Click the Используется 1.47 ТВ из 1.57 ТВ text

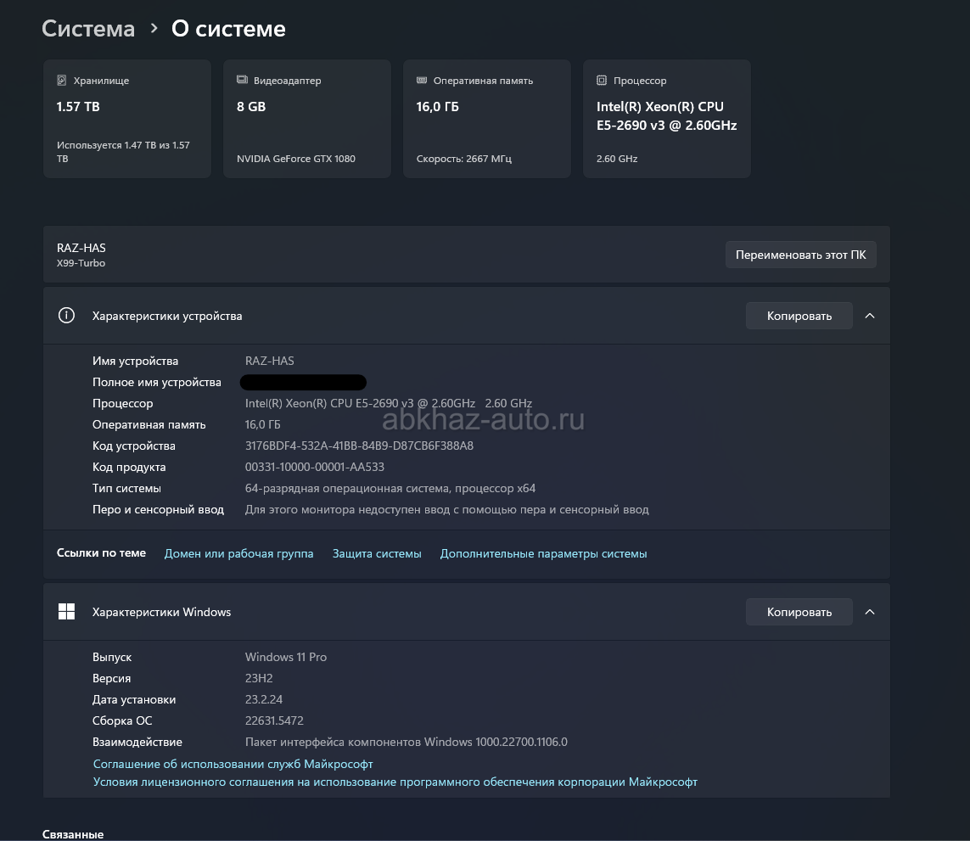tap(123, 152)
